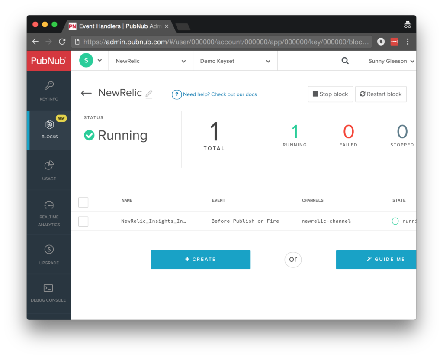Select the header checkbox above the handlers list
The height and width of the screenshot is (358, 443).
tap(83, 202)
